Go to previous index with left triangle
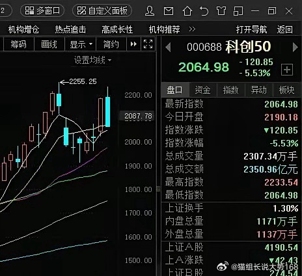Viewport: 302px width, 276px height. coord(168,47)
